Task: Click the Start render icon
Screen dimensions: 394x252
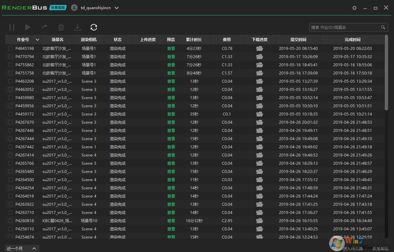Action: point(28,27)
